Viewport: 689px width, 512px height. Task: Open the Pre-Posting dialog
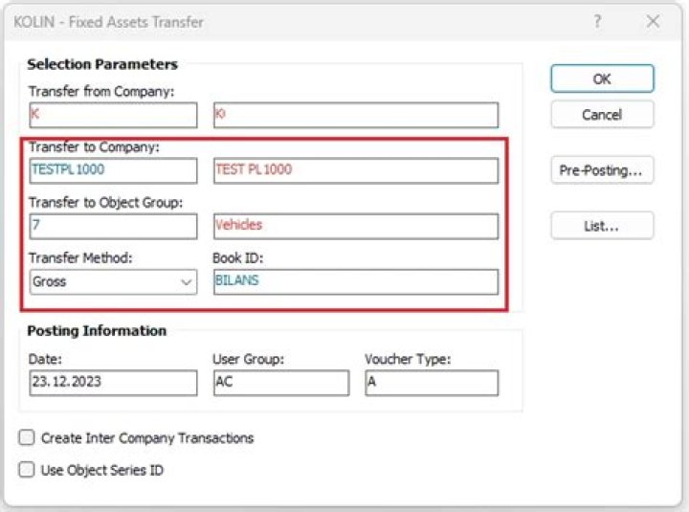[x=602, y=170]
